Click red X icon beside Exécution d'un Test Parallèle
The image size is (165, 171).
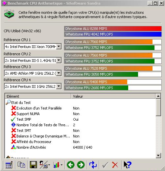click(13, 108)
